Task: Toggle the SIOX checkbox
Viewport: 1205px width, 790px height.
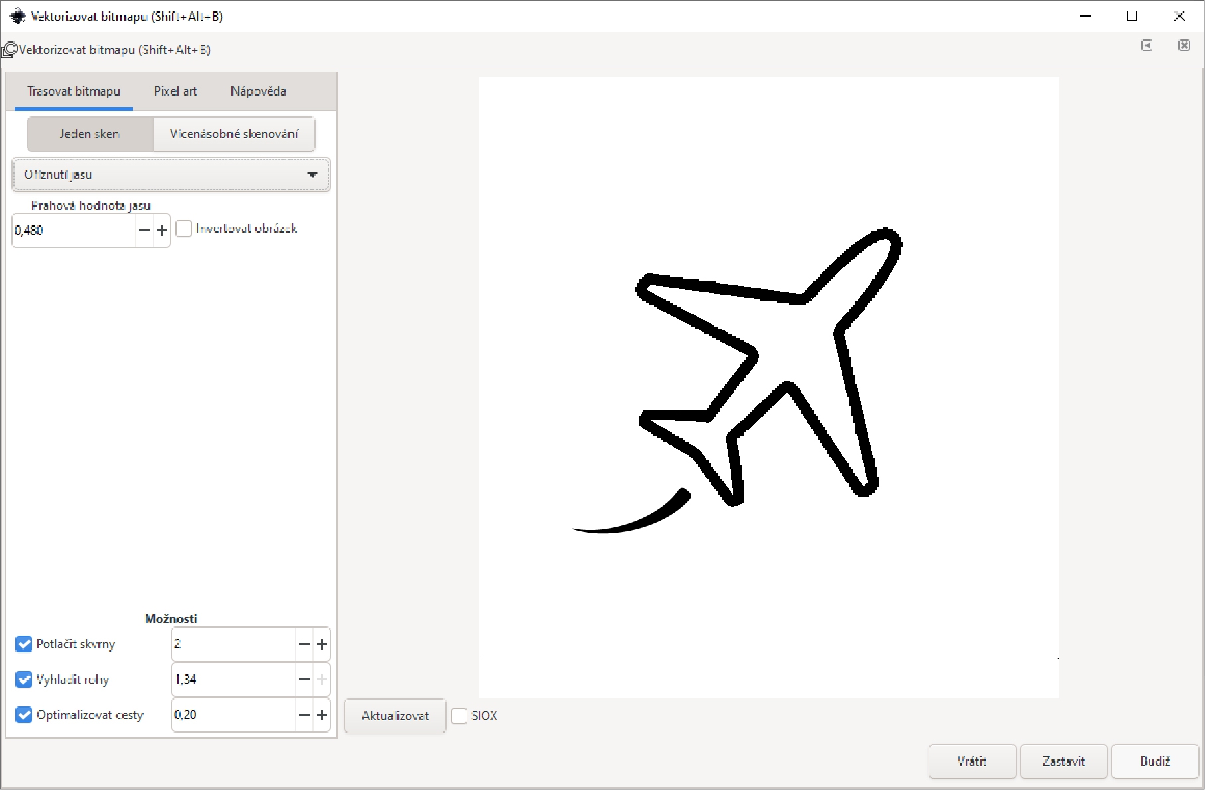Action: 459,716
